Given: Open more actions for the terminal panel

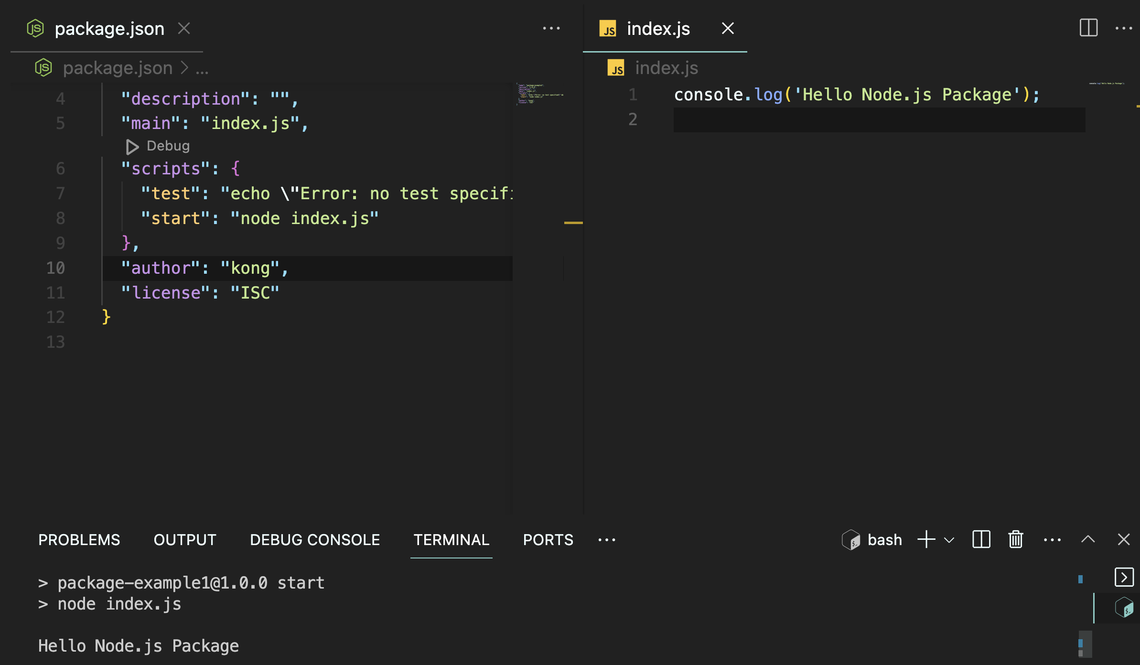Looking at the screenshot, I should (x=1053, y=539).
